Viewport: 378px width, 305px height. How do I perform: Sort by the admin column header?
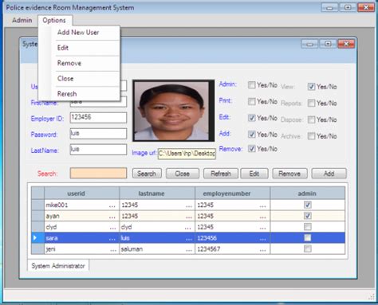tap(308, 194)
